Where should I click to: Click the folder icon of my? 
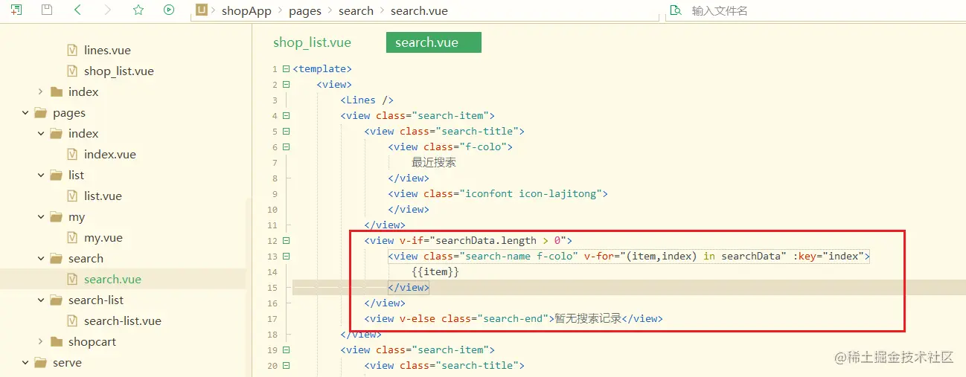tap(56, 217)
